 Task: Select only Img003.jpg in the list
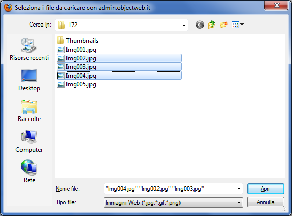click(x=119, y=67)
